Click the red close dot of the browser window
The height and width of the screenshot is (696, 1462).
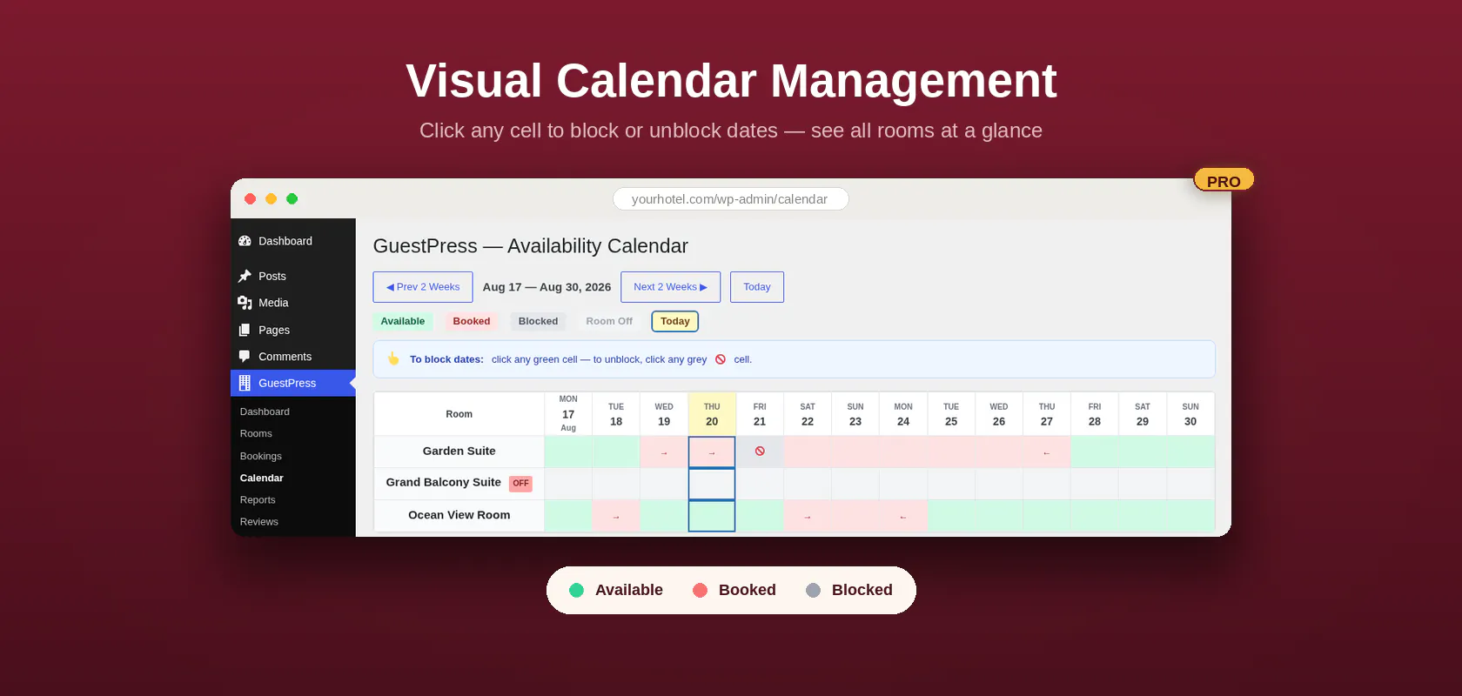coord(250,198)
